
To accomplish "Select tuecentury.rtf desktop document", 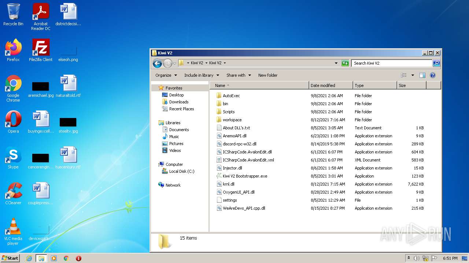I will 68,158.
